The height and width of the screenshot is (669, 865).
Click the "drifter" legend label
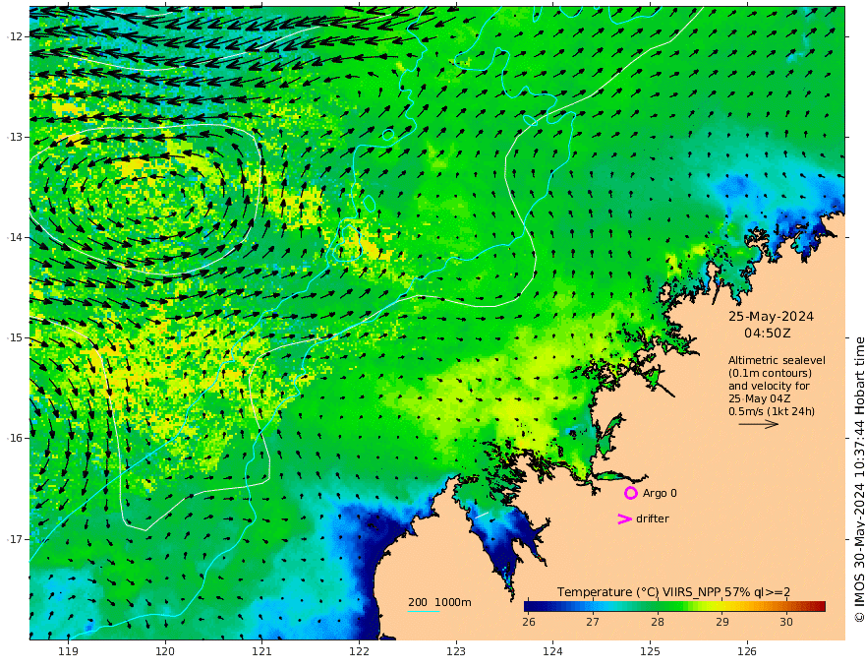[x=652, y=518]
